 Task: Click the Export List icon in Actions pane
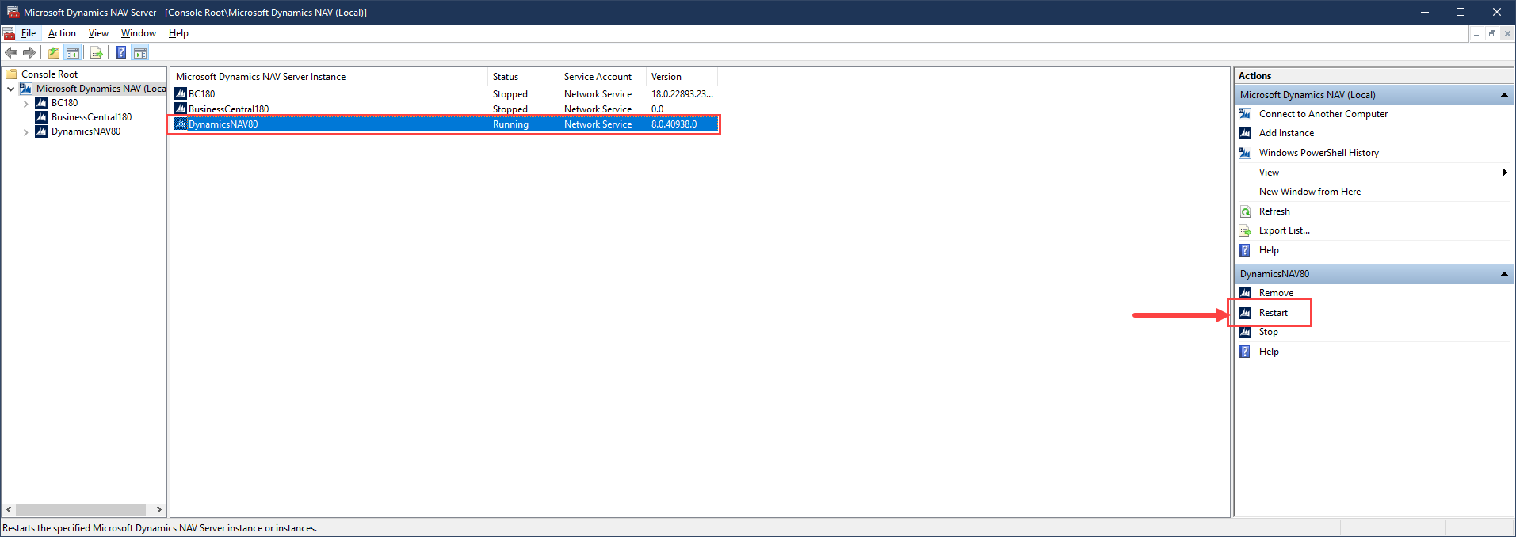pos(1245,230)
